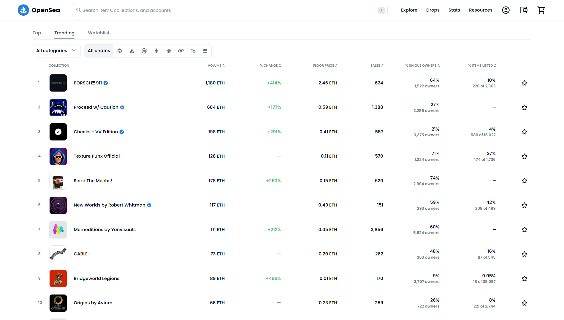Viewport: 564px width, 320px height.
Task: Open the shopping cart icon
Action: point(541,10)
